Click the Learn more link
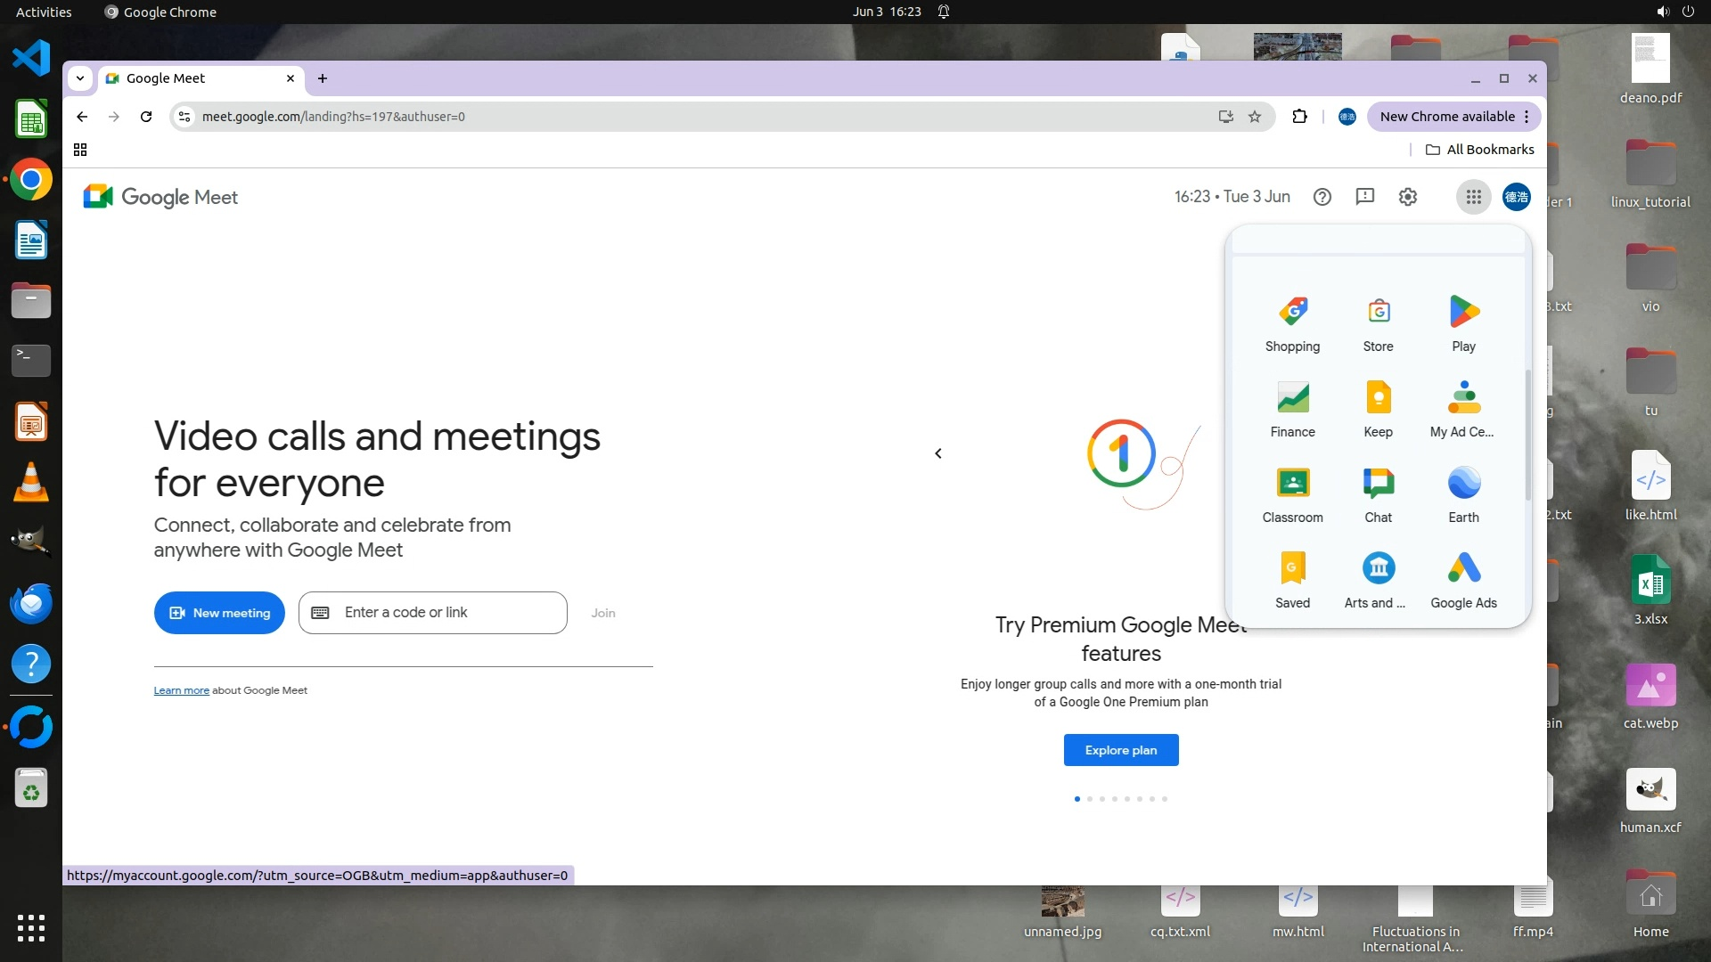 [181, 690]
